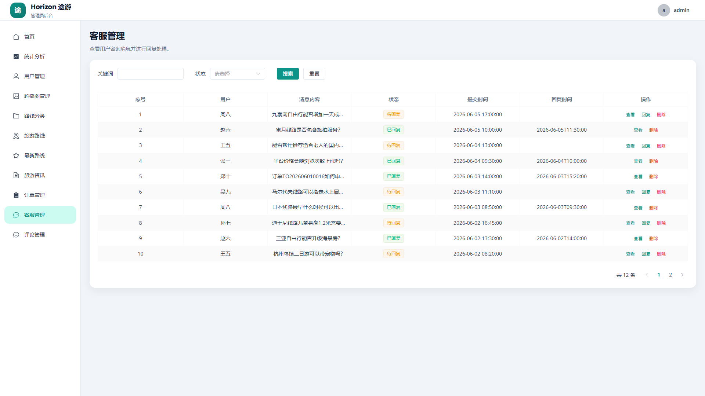Click the 搜索 search button

pos(288,74)
